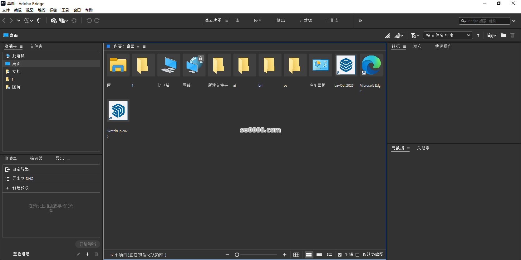The height and width of the screenshot is (260, 521).
Task: Open the filter by rating dropdown
Action: [x=415, y=35]
